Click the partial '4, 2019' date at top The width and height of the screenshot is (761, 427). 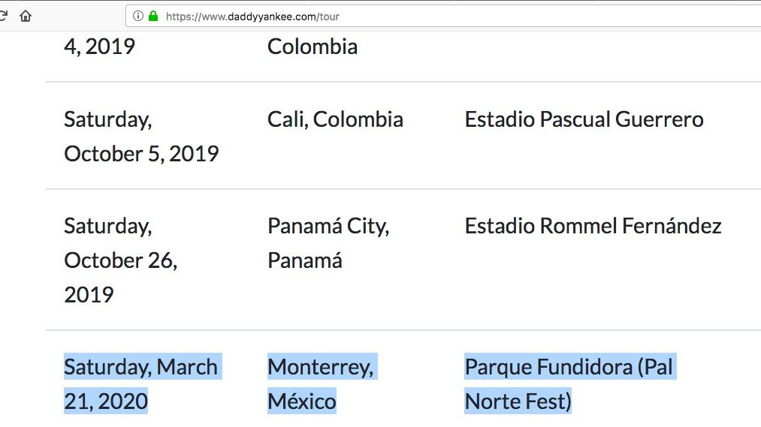pyautogui.click(x=99, y=47)
